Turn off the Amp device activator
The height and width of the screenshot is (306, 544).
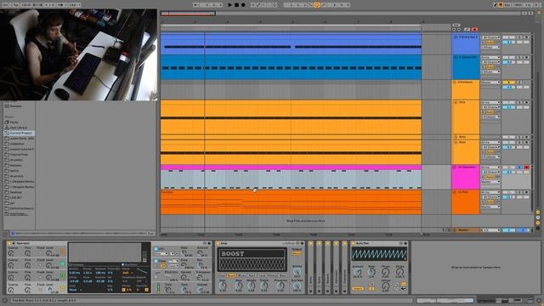click(x=218, y=244)
